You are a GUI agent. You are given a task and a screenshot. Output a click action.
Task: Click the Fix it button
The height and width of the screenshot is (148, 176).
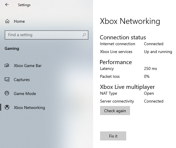pyautogui.click(x=113, y=136)
